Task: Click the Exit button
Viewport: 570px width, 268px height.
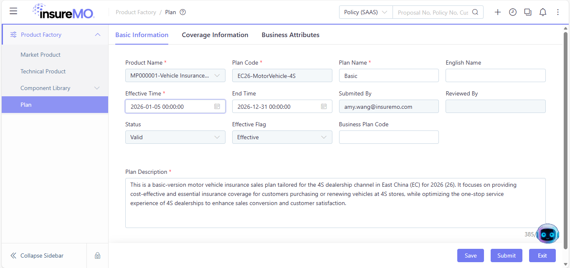Action: 542,255
